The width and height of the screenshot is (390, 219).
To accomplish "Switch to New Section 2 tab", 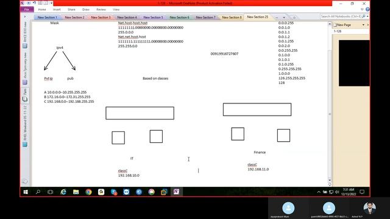I will (74, 18).
